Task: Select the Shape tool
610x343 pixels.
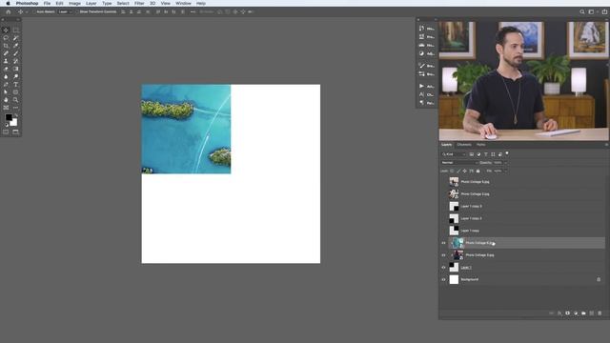Action: [15, 92]
